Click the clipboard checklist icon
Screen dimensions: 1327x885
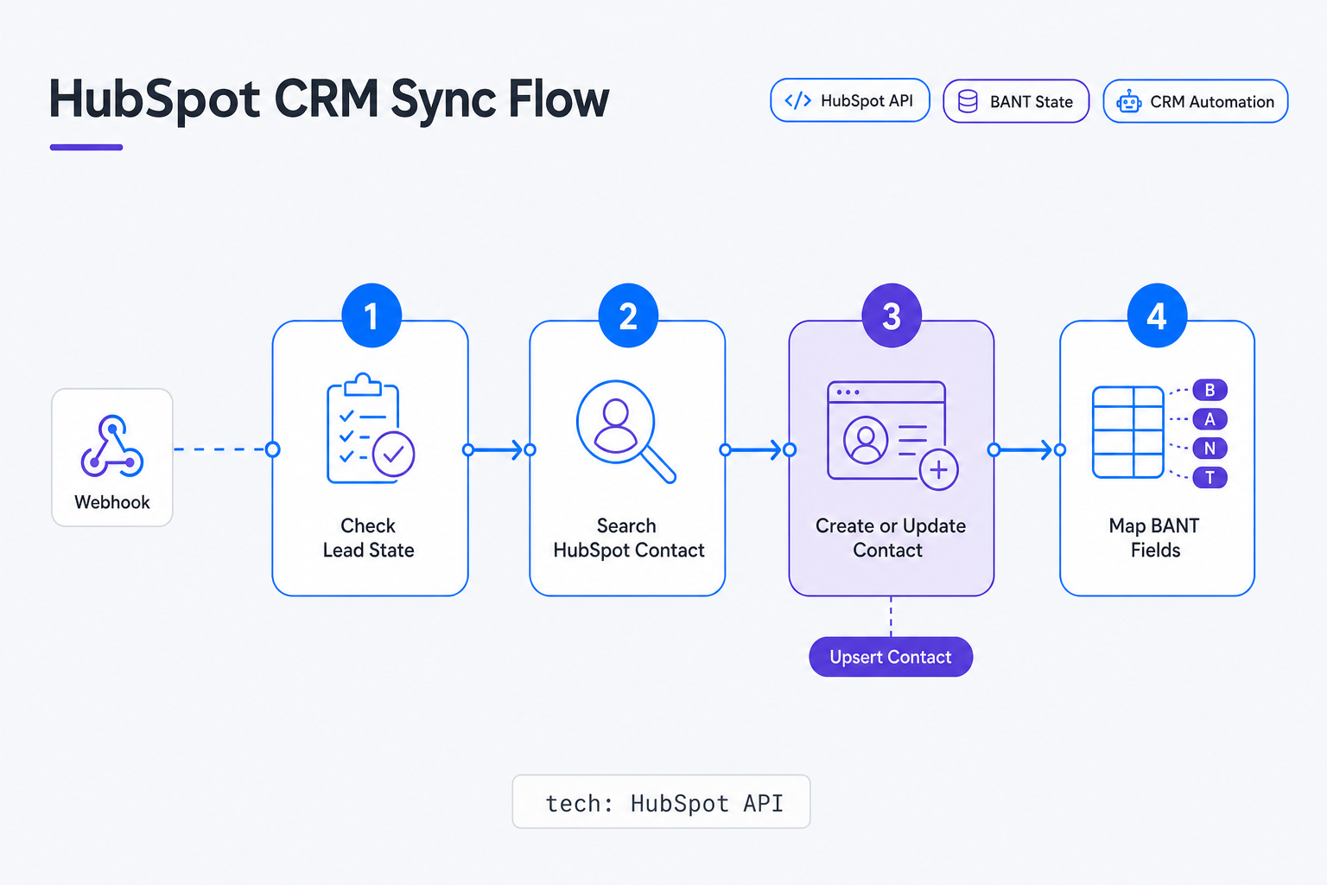click(x=371, y=429)
